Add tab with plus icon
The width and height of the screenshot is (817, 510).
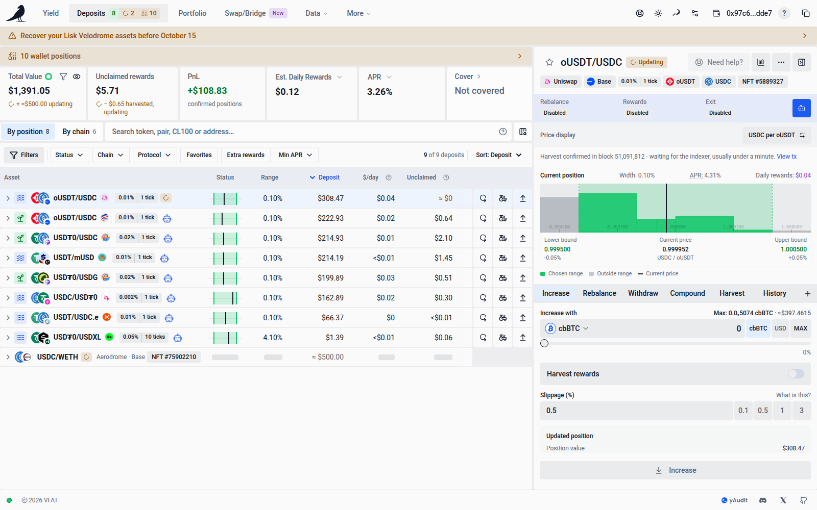tap(808, 293)
